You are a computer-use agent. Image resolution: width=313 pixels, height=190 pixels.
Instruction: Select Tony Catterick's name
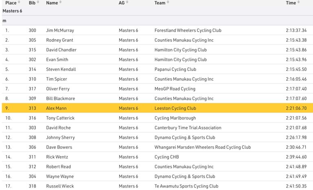pyautogui.click(x=60, y=118)
